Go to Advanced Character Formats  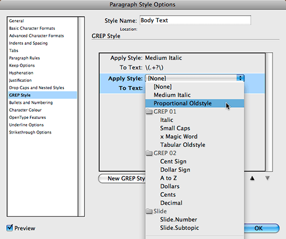[x=36, y=36]
